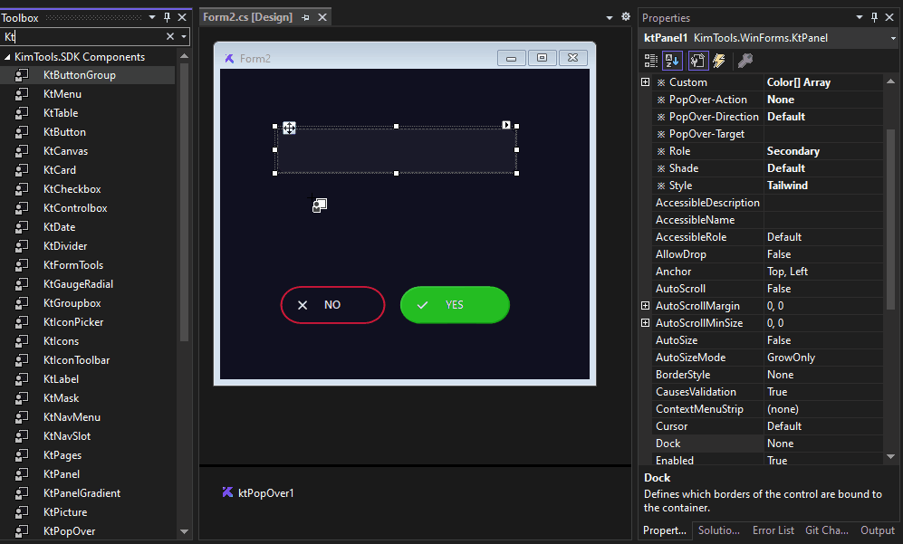Toggle the Properties view button
903x544 pixels.
point(697,61)
